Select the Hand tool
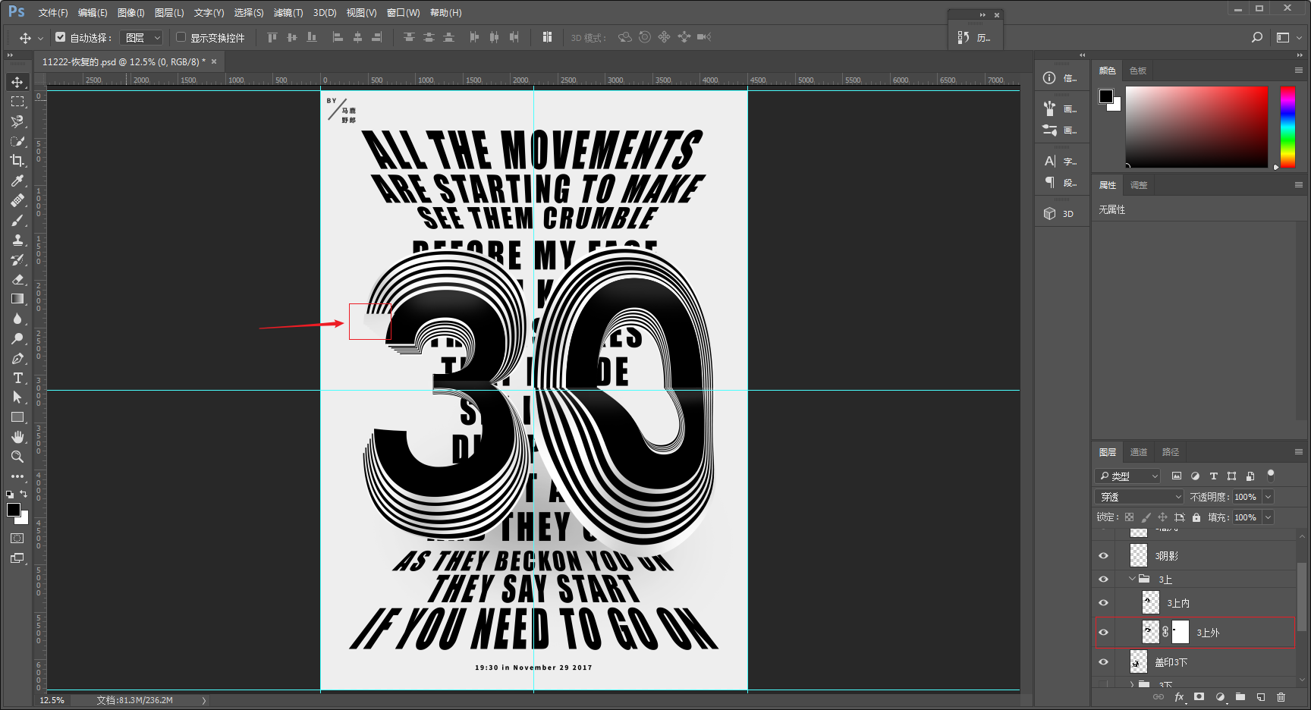Image resolution: width=1311 pixels, height=710 pixels. click(17, 437)
